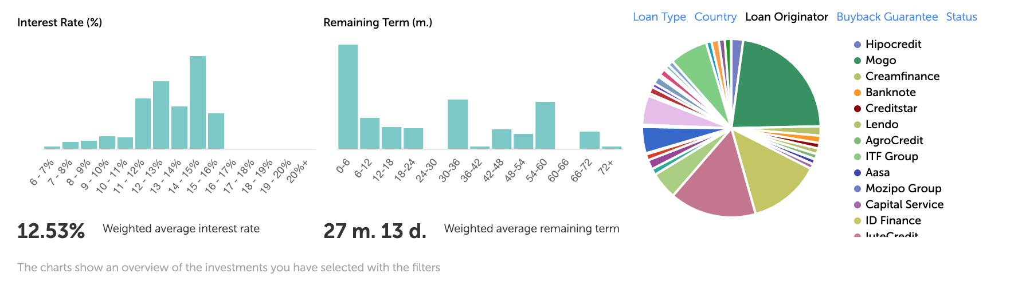Switch to the Status tab

point(961,17)
